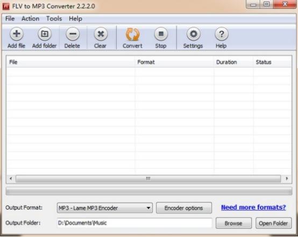The image size is (298, 237).
Task: Click the red app icon in title bar
Action: click(6, 6)
